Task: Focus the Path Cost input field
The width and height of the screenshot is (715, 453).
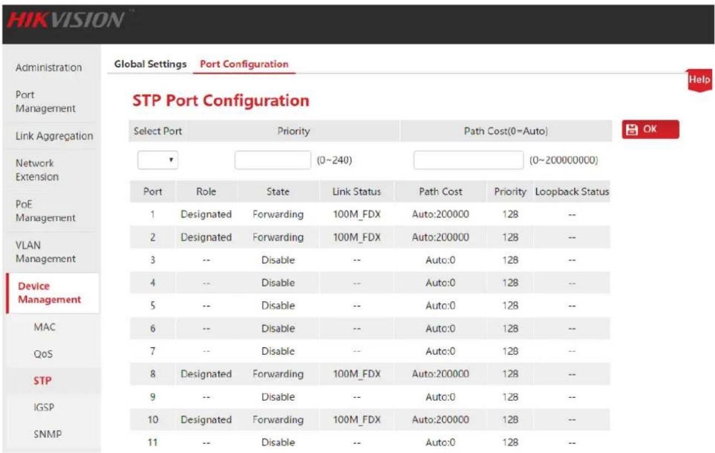Action: 469,160
